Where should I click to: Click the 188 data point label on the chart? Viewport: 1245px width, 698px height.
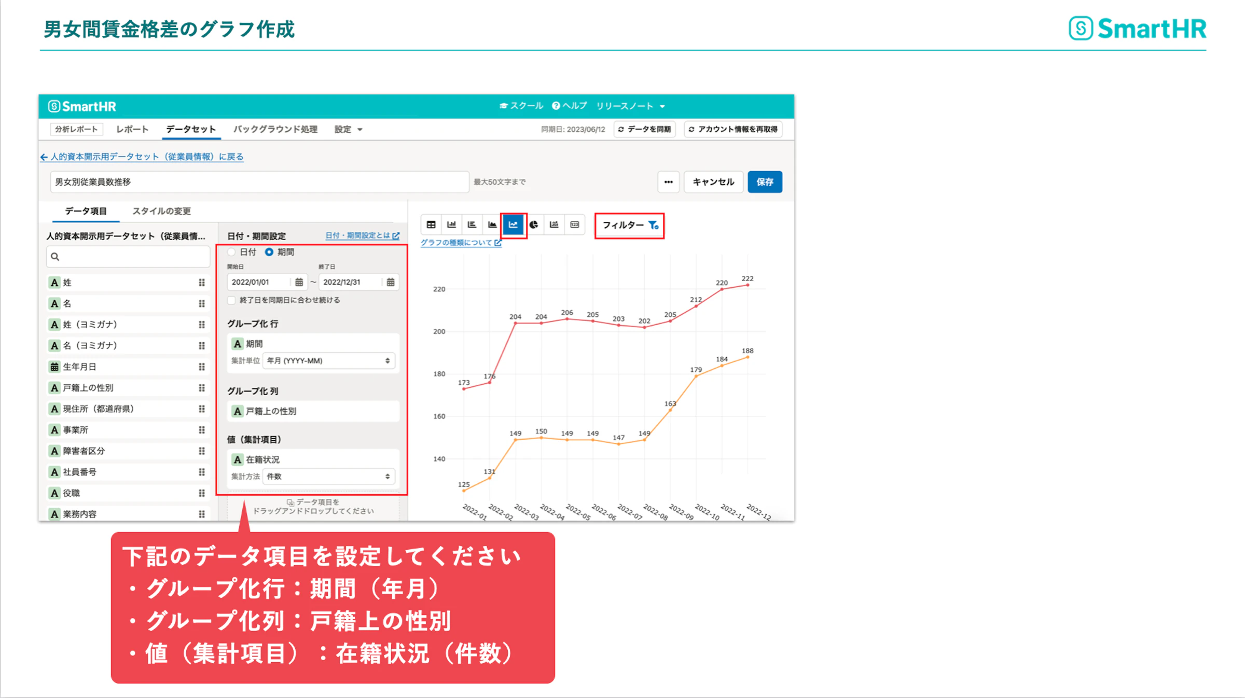(x=748, y=351)
